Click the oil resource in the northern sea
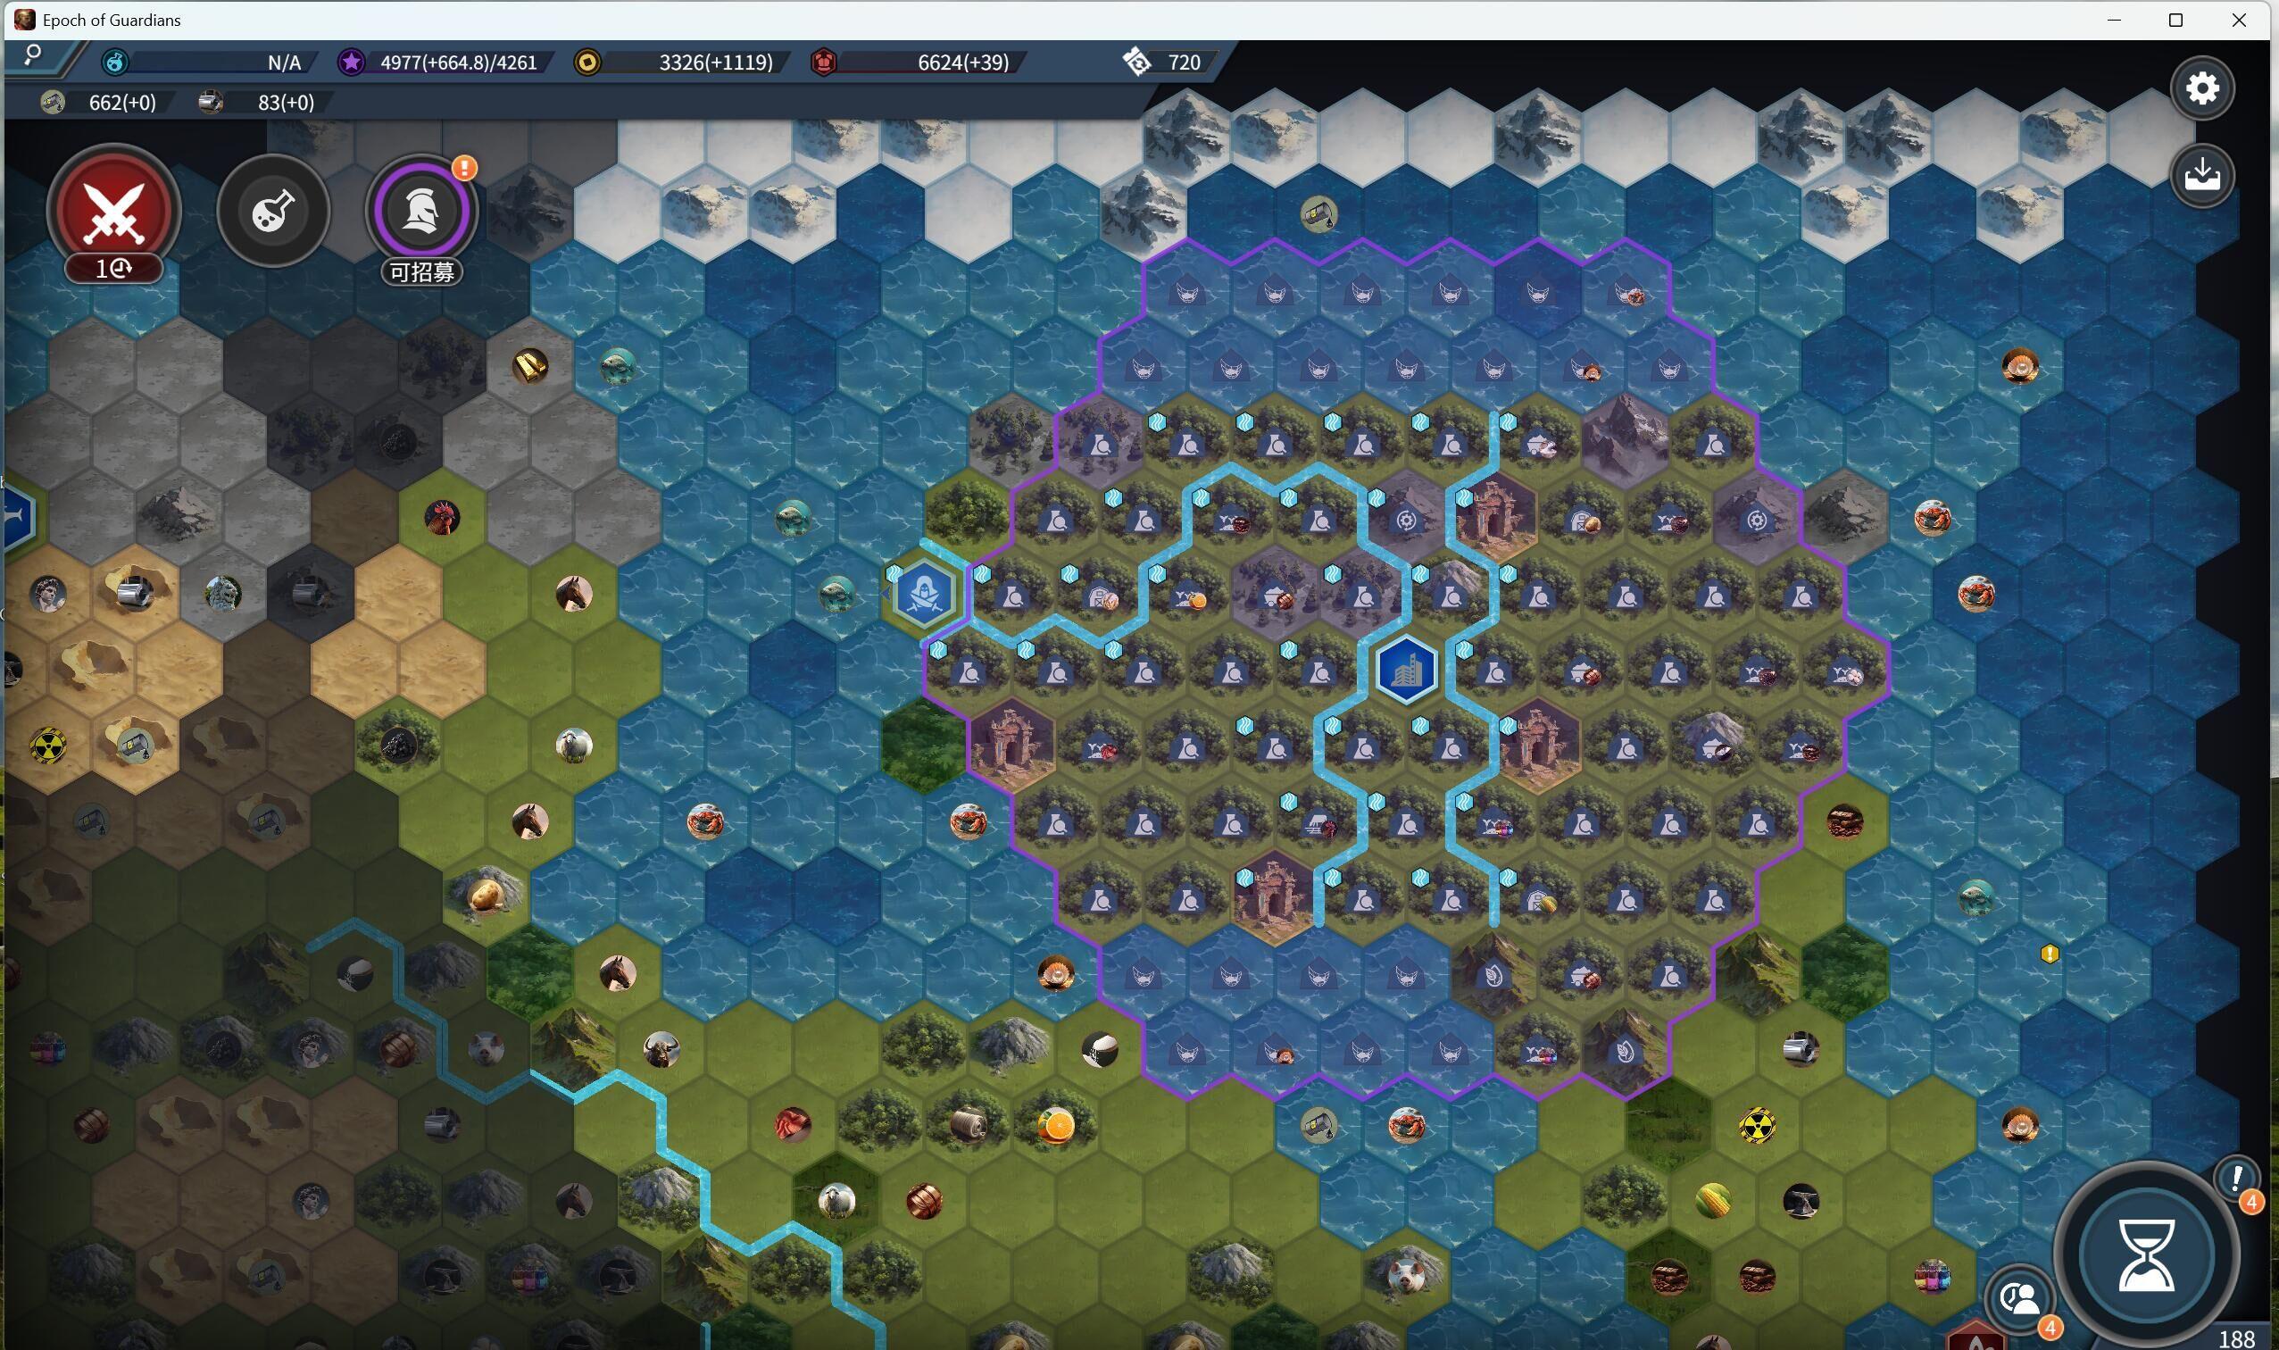This screenshot has width=2279, height=1350. click(1318, 213)
